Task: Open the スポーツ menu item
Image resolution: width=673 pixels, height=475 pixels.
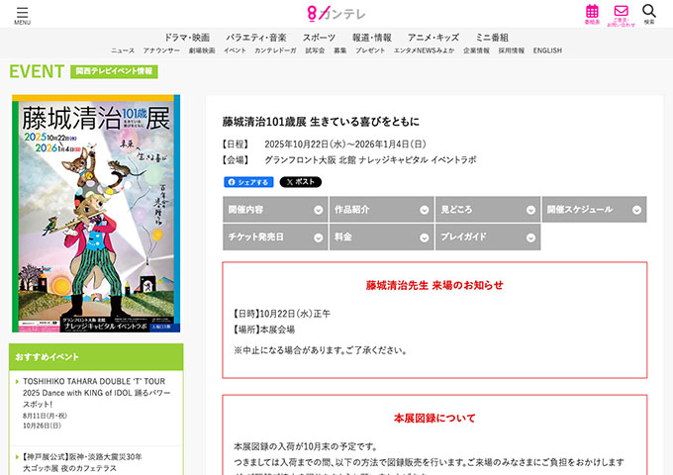Action: click(x=319, y=38)
